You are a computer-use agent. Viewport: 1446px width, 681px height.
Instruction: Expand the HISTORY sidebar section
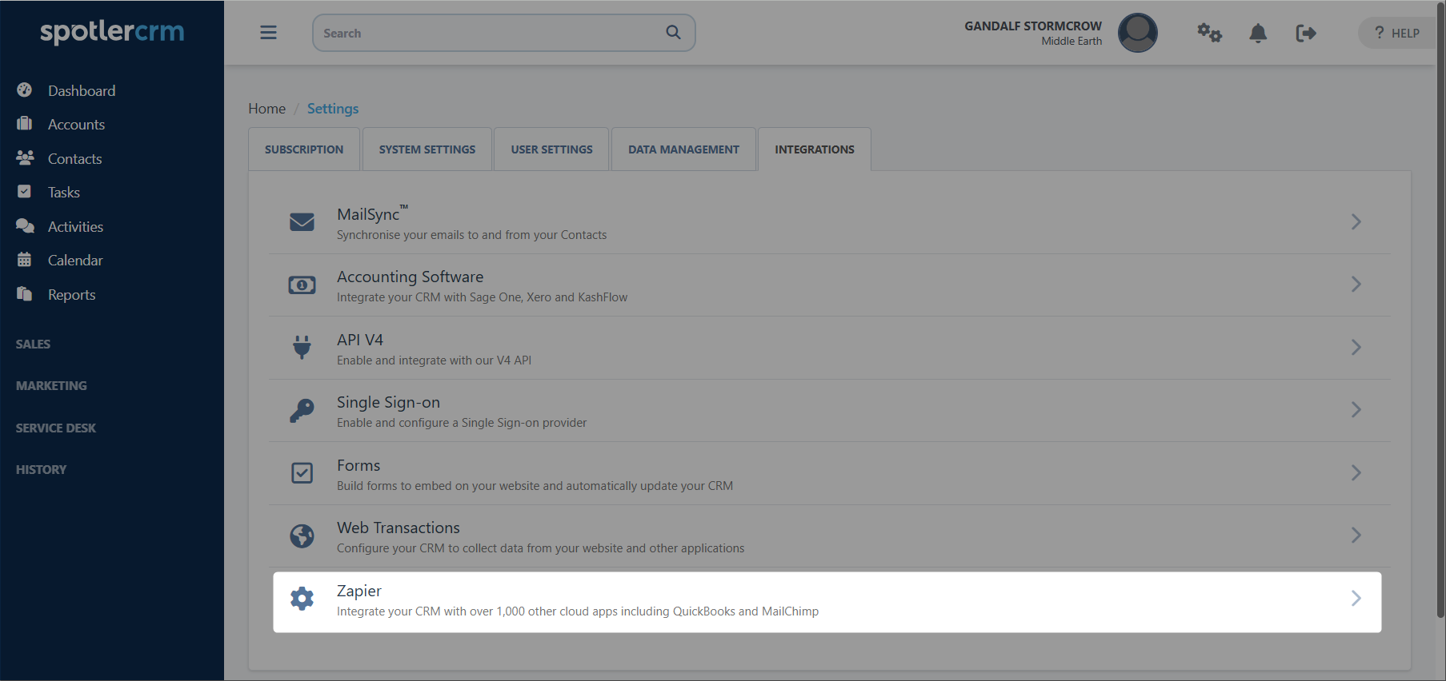pos(41,469)
